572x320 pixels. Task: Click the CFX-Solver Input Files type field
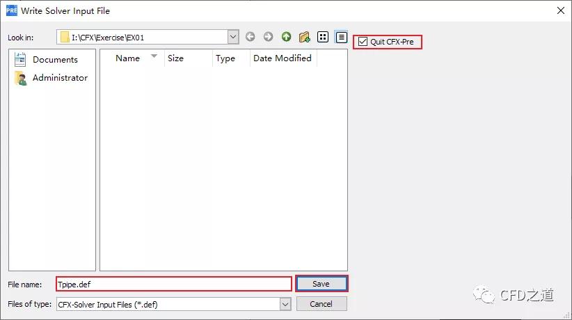[168, 304]
